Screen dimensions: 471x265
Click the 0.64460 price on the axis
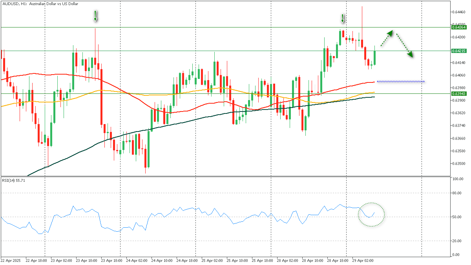pyautogui.click(x=458, y=12)
